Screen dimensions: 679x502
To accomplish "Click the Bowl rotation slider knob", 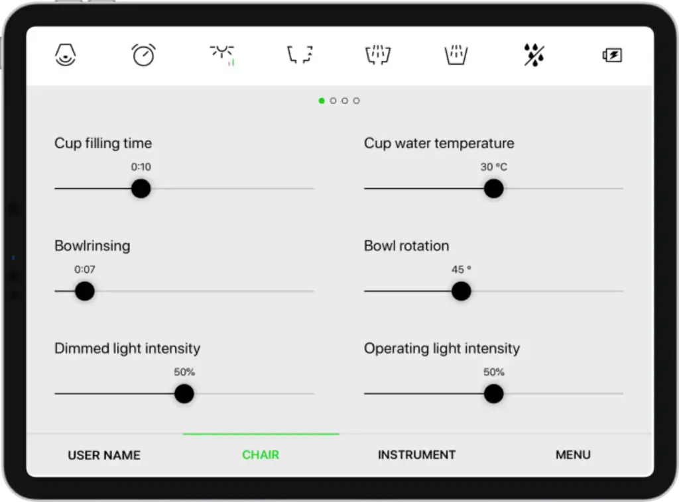I will click(x=461, y=291).
